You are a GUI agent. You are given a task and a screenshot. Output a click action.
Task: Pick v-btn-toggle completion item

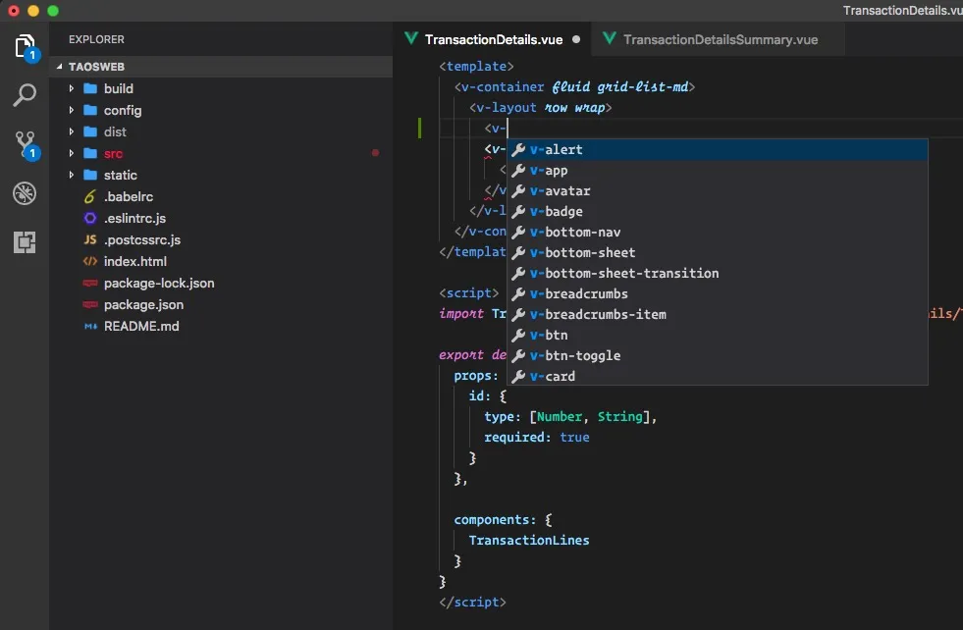pos(717,355)
